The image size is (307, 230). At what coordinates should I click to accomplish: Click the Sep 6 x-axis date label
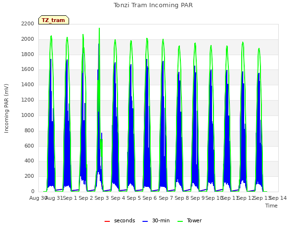[150, 198]
